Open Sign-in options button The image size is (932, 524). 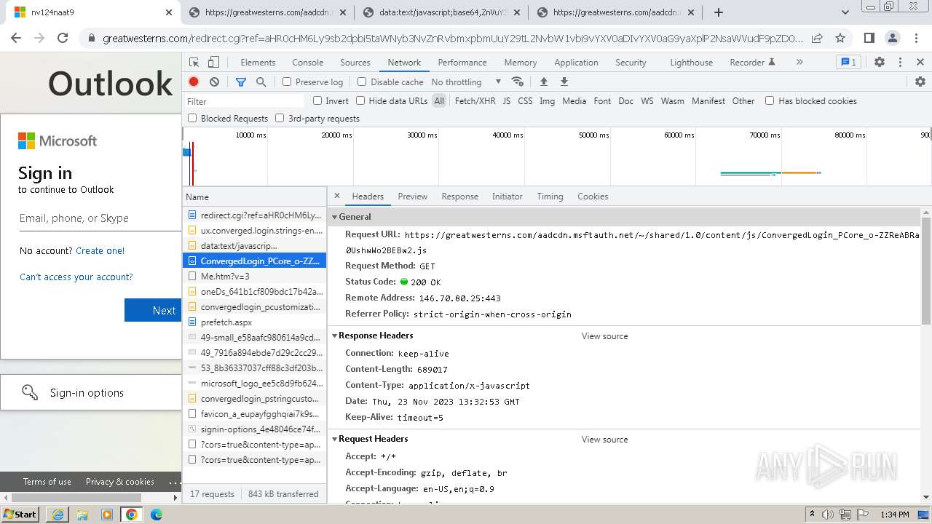91,393
